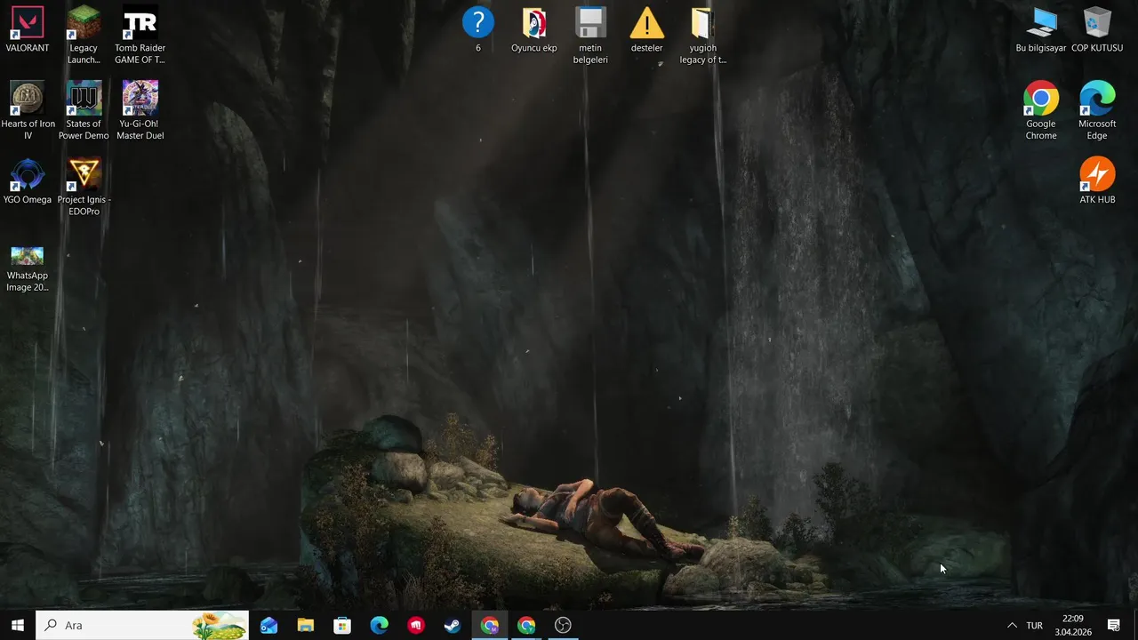Open the VALORANT desktop shortcut
This screenshot has width=1138, height=640.
(28, 29)
